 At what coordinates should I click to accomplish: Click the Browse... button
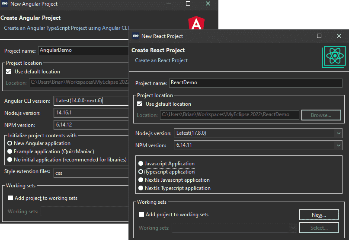[321, 115]
